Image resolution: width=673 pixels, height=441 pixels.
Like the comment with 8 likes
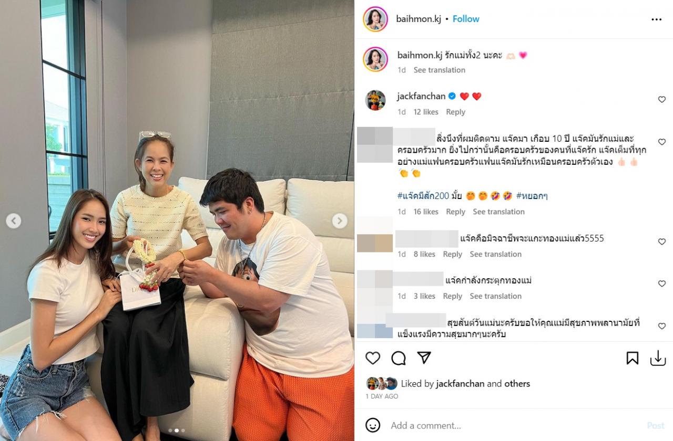click(662, 242)
